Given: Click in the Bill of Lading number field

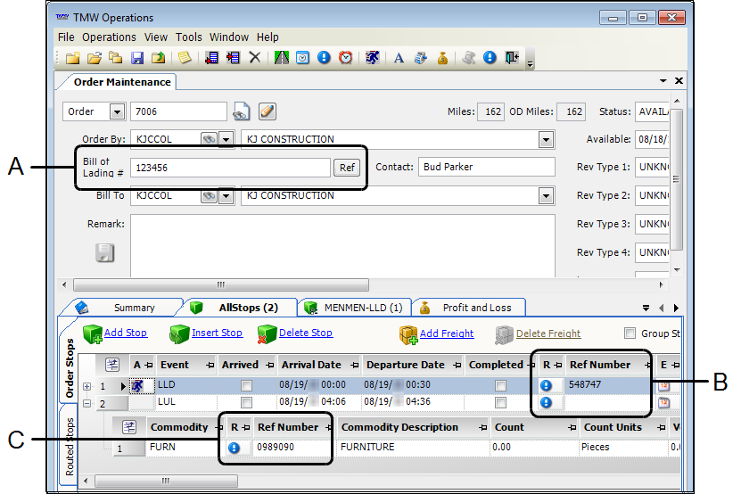Looking at the screenshot, I should (230, 168).
